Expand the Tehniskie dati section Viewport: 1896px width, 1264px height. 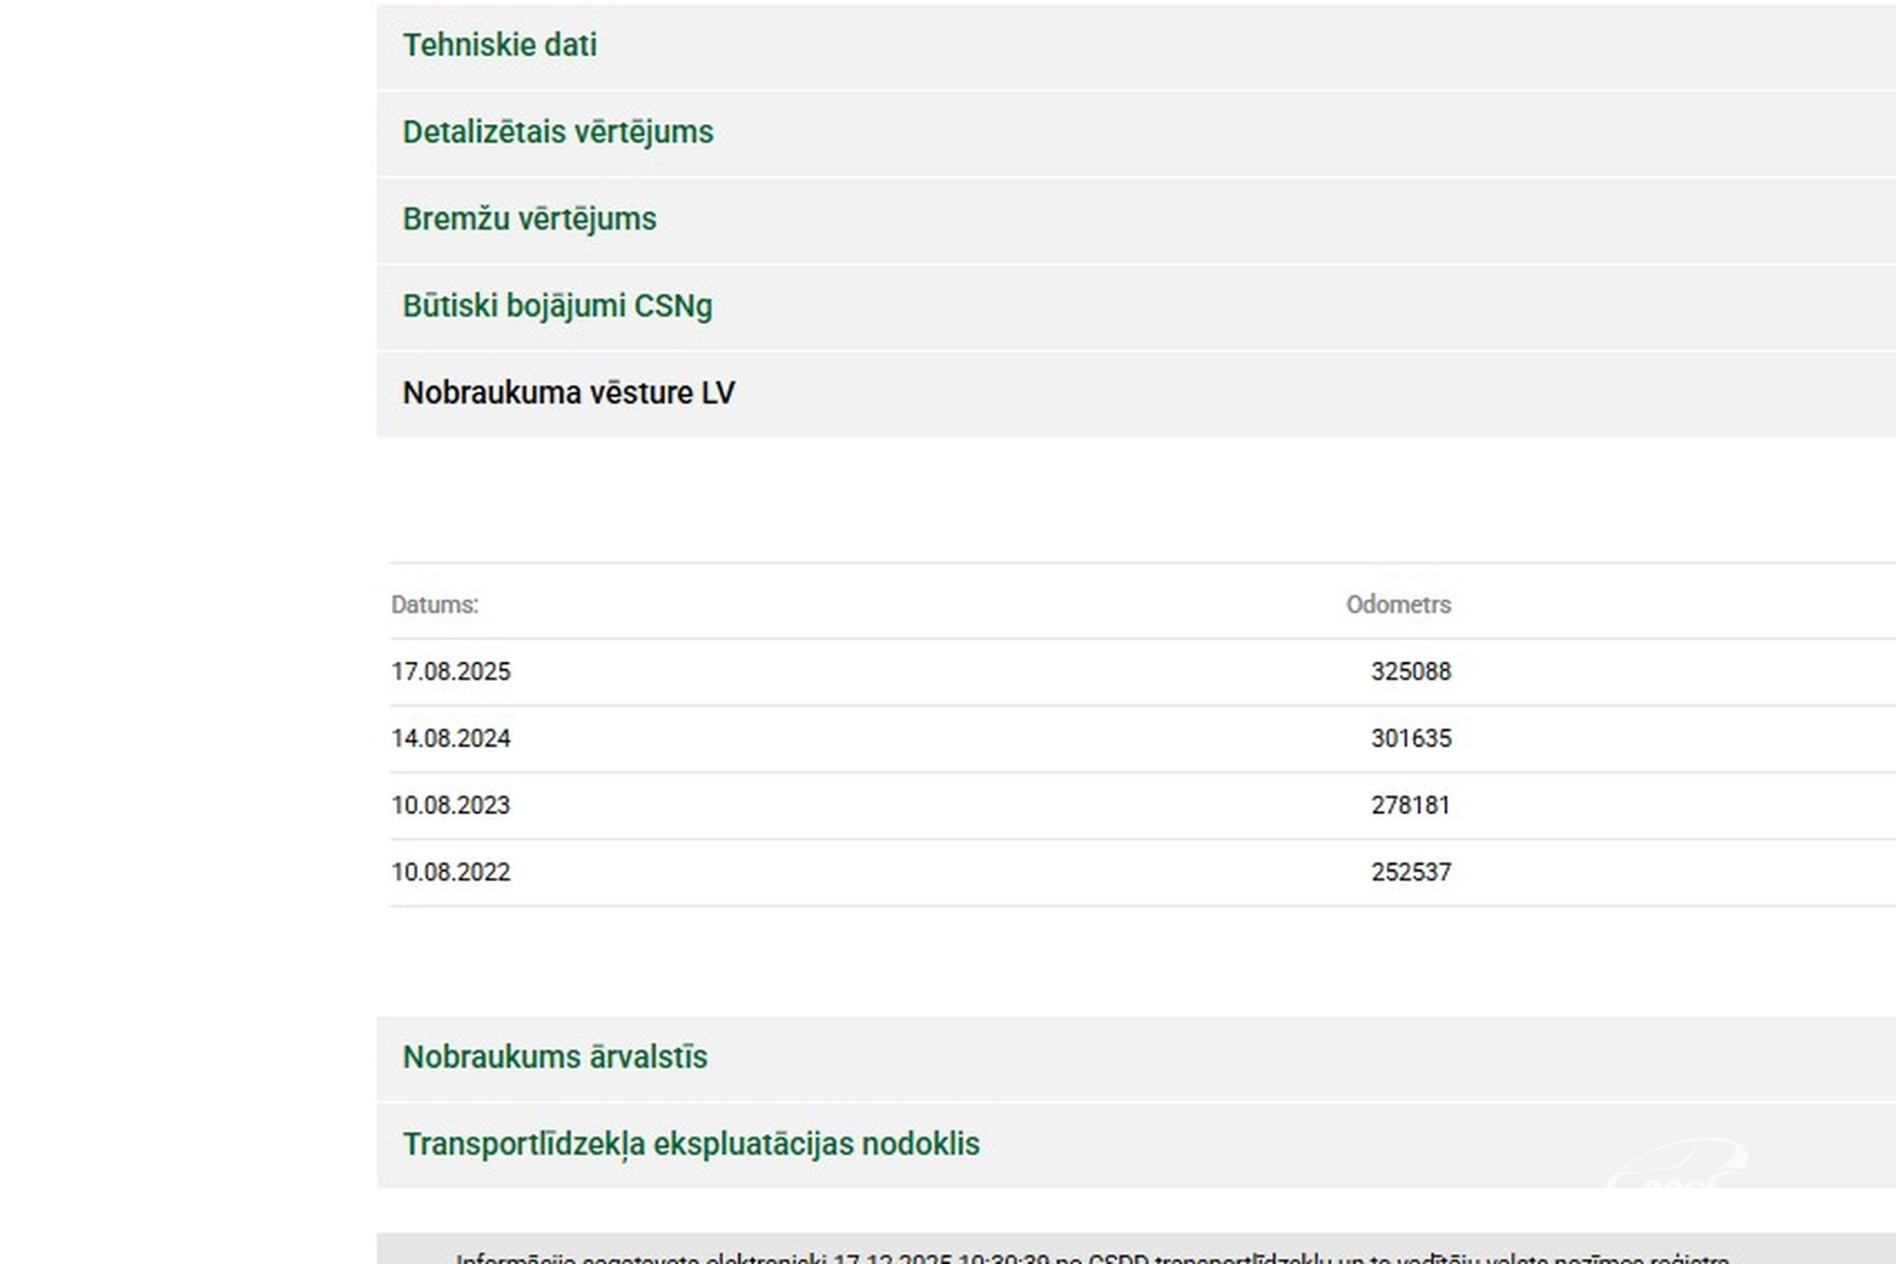click(500, 45)
